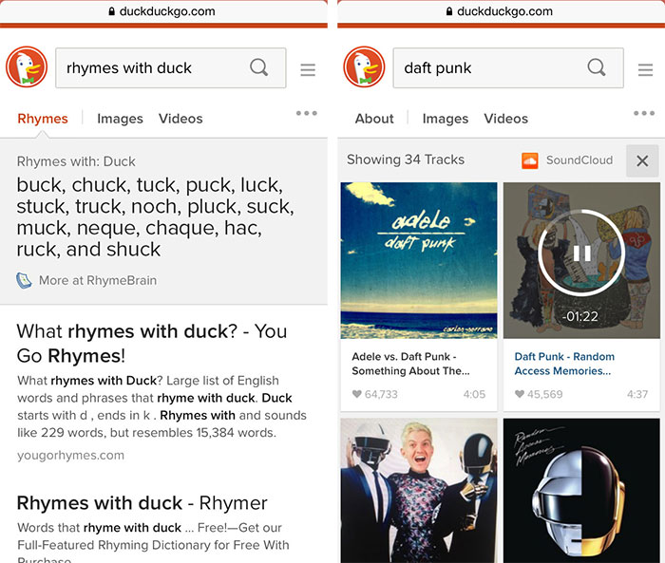Image resolution: width=665 pixels, height=563 pixels.
Task: Click right window duckduckgo.com address bar
Action: point(502,11)
